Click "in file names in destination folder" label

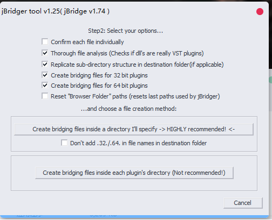tap(164, 143)
